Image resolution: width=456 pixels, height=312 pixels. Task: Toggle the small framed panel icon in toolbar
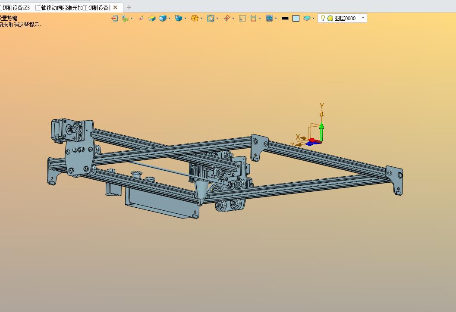coord(242,18)
